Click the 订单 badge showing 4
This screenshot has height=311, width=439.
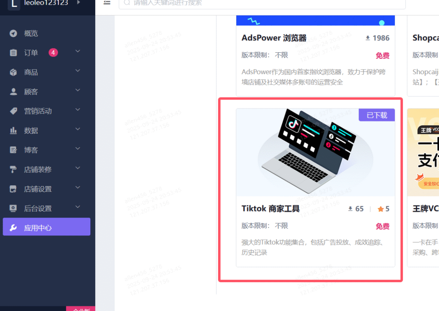click(x=53, y=53)
